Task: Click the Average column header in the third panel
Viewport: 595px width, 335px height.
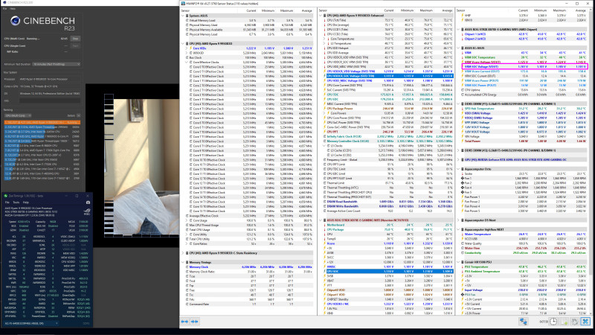Action: coord(581,10)
